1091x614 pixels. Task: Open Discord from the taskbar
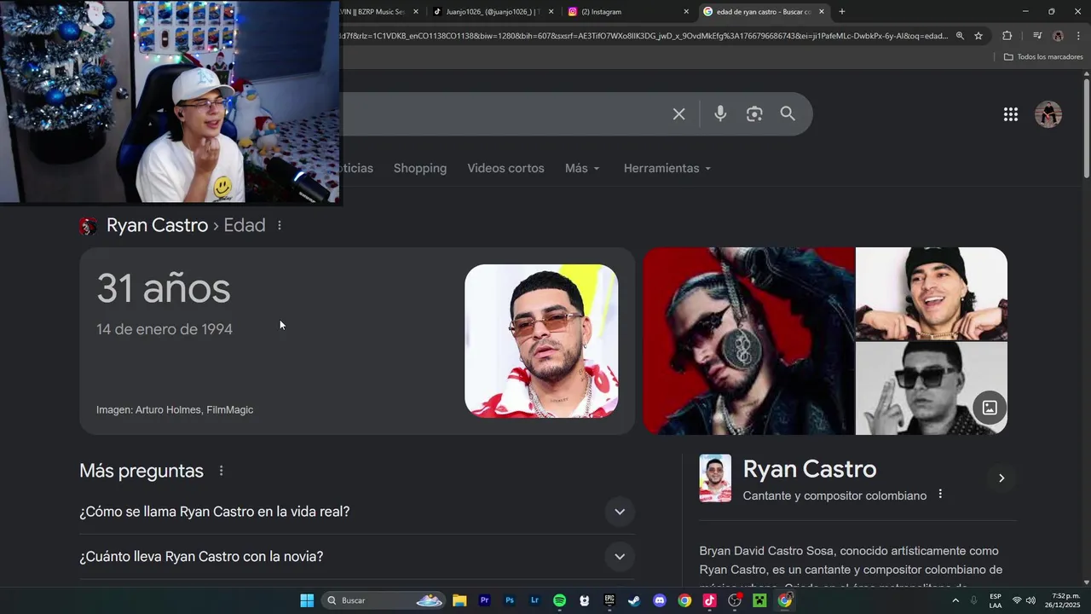click(659, 600)
